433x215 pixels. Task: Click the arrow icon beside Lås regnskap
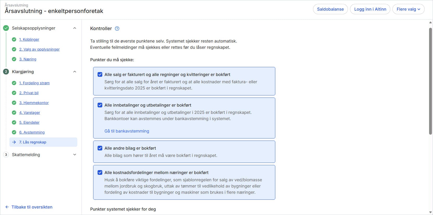[14, 142]
